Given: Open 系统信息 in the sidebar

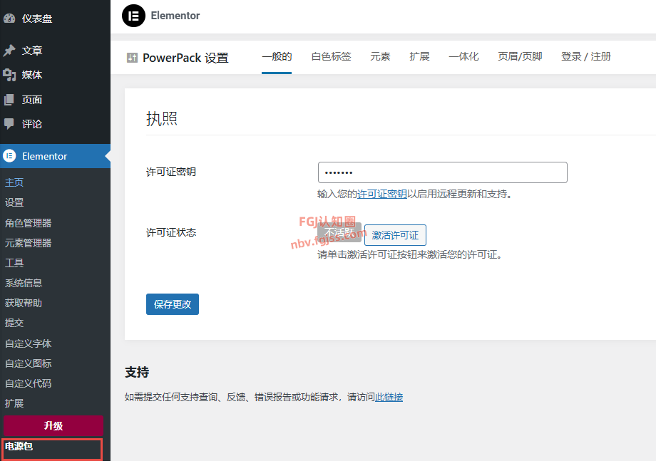Looking at the screenshot, I should (24, 283).
